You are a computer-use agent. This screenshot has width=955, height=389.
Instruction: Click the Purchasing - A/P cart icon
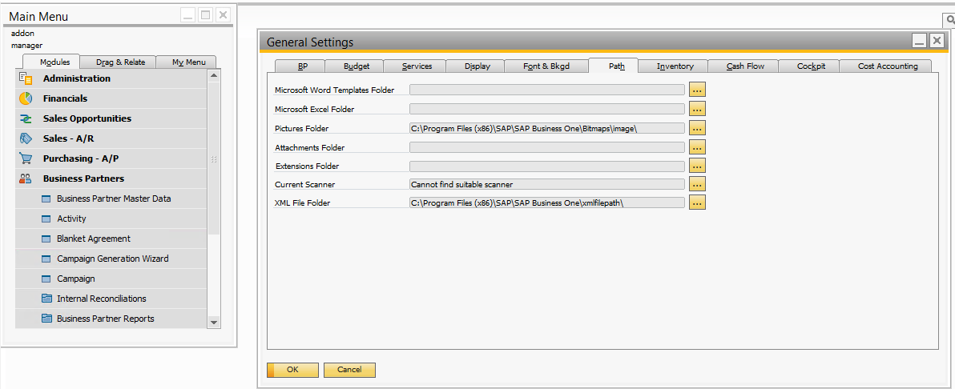(26, 158)
